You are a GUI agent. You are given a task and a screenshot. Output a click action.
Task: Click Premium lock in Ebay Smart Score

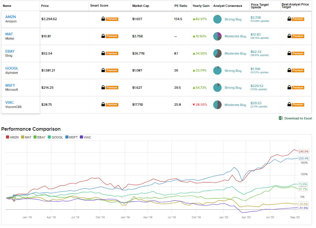click(x=110, y=53)
